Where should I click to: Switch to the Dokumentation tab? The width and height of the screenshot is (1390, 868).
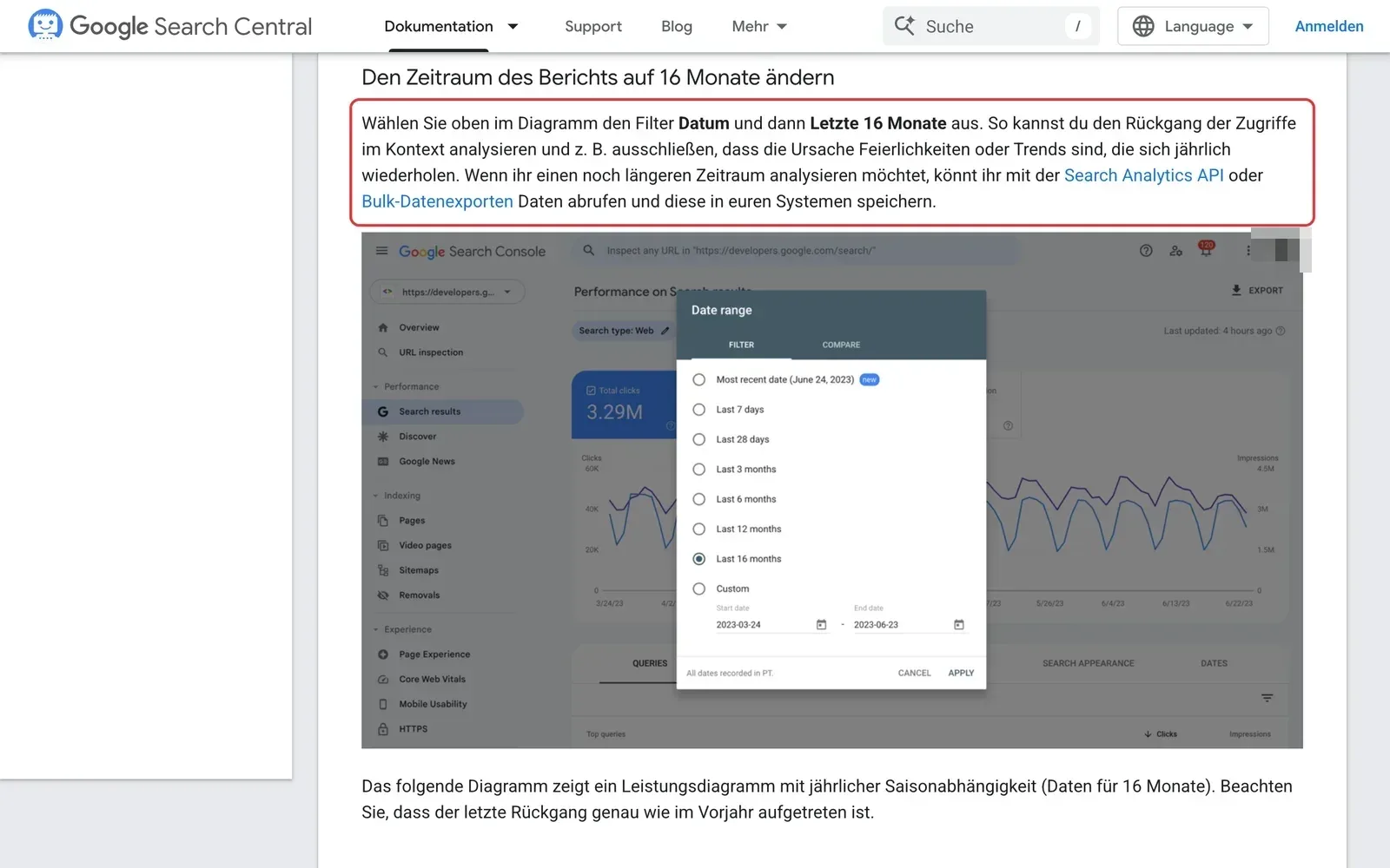439,27
